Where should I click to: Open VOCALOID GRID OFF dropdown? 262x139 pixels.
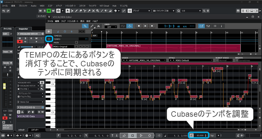pos(111,27)
